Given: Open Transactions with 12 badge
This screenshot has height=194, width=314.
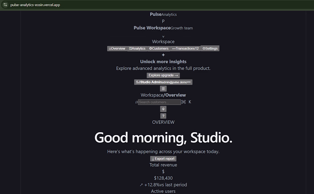Looking at the screenshot, I should 186,48.
